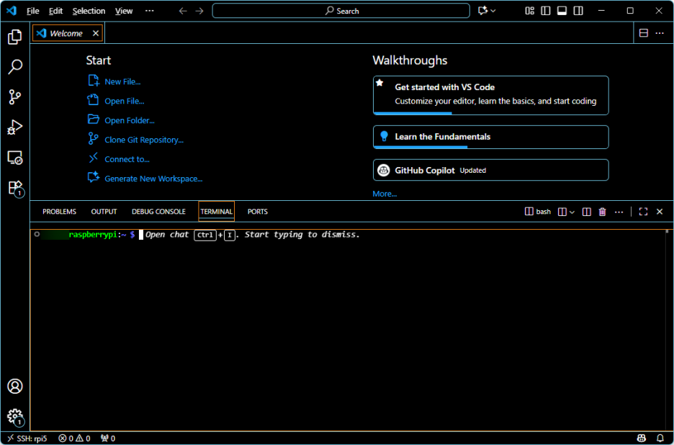Image resolution: width=674 pixels, height=445 pixels.
Task: Open GitHub Copilot walkthrough
Action: tap(491, 170)
